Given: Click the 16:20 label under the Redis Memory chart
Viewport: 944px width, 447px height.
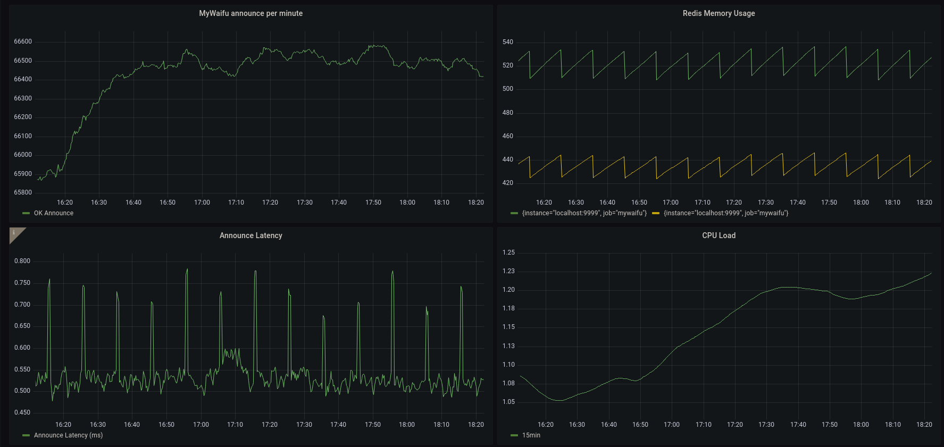Looking at the screenshot, I should click(544, 203).
